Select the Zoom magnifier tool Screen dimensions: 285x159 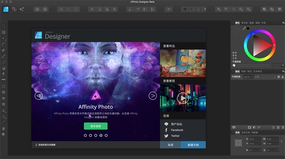(x=4, y=134)
